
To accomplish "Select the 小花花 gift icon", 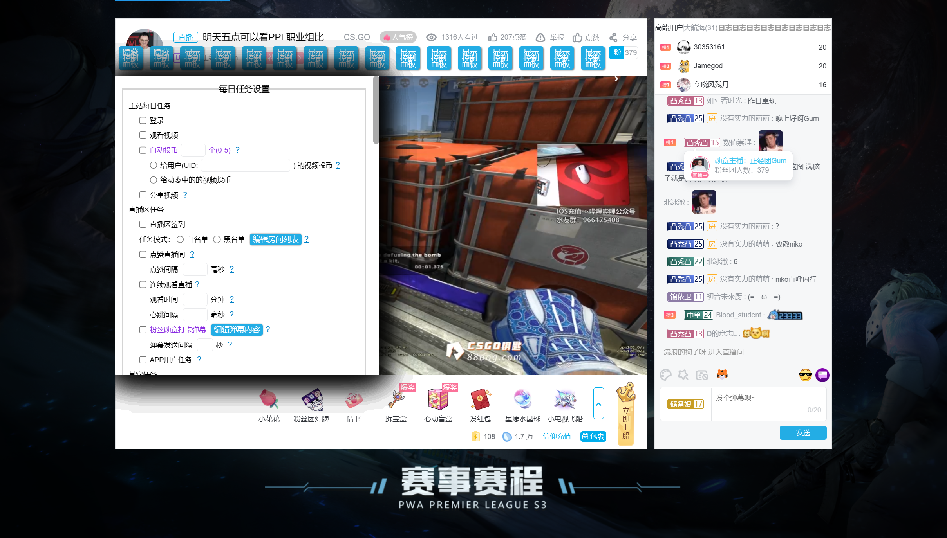I will click(269, 399).
